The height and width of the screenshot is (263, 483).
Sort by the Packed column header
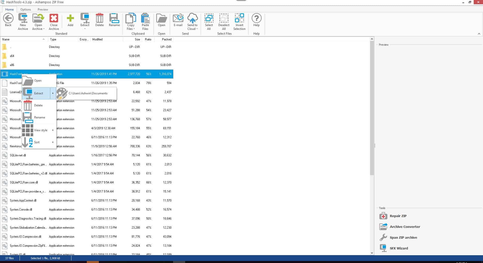click(164, 39)
